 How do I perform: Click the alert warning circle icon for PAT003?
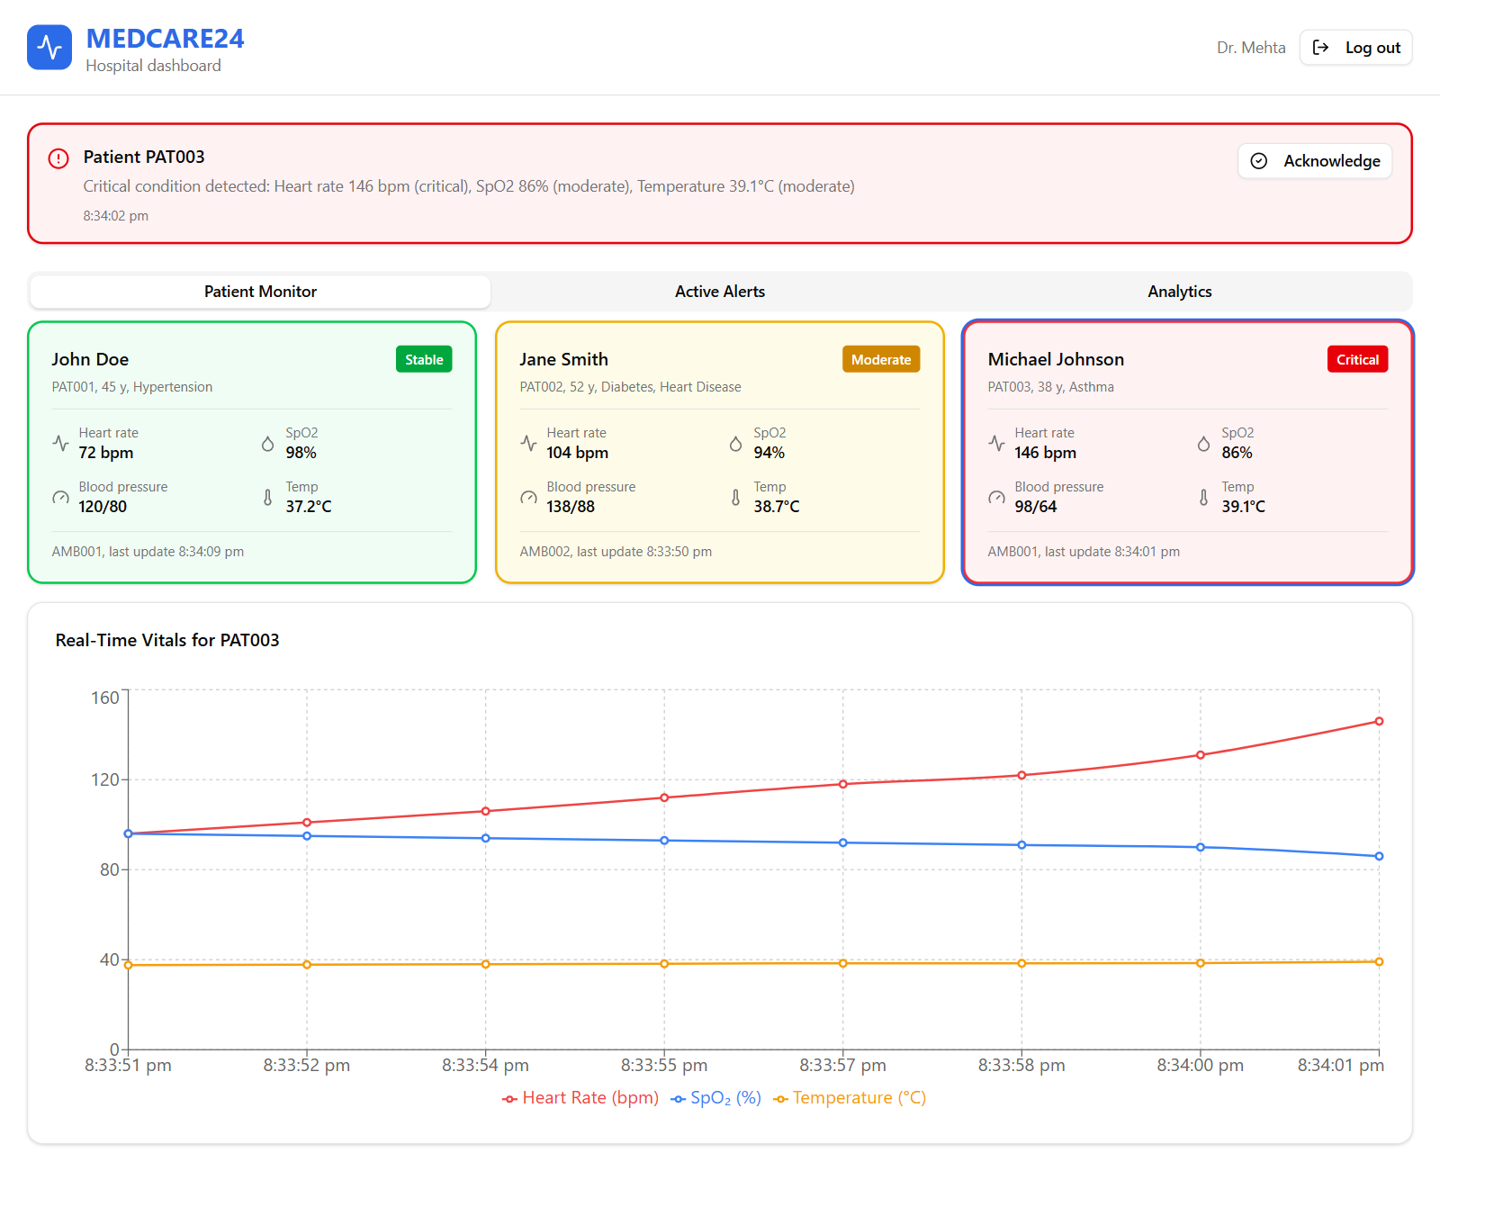coord(58,158)
